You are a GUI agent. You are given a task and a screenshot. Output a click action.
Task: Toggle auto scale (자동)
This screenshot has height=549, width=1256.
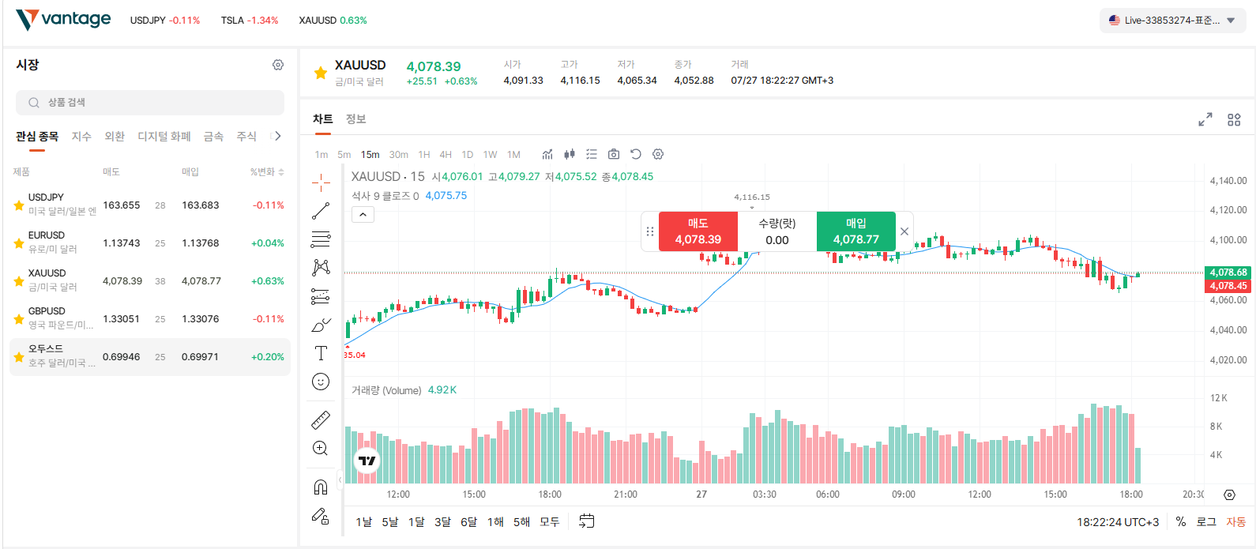[1236, 521]
